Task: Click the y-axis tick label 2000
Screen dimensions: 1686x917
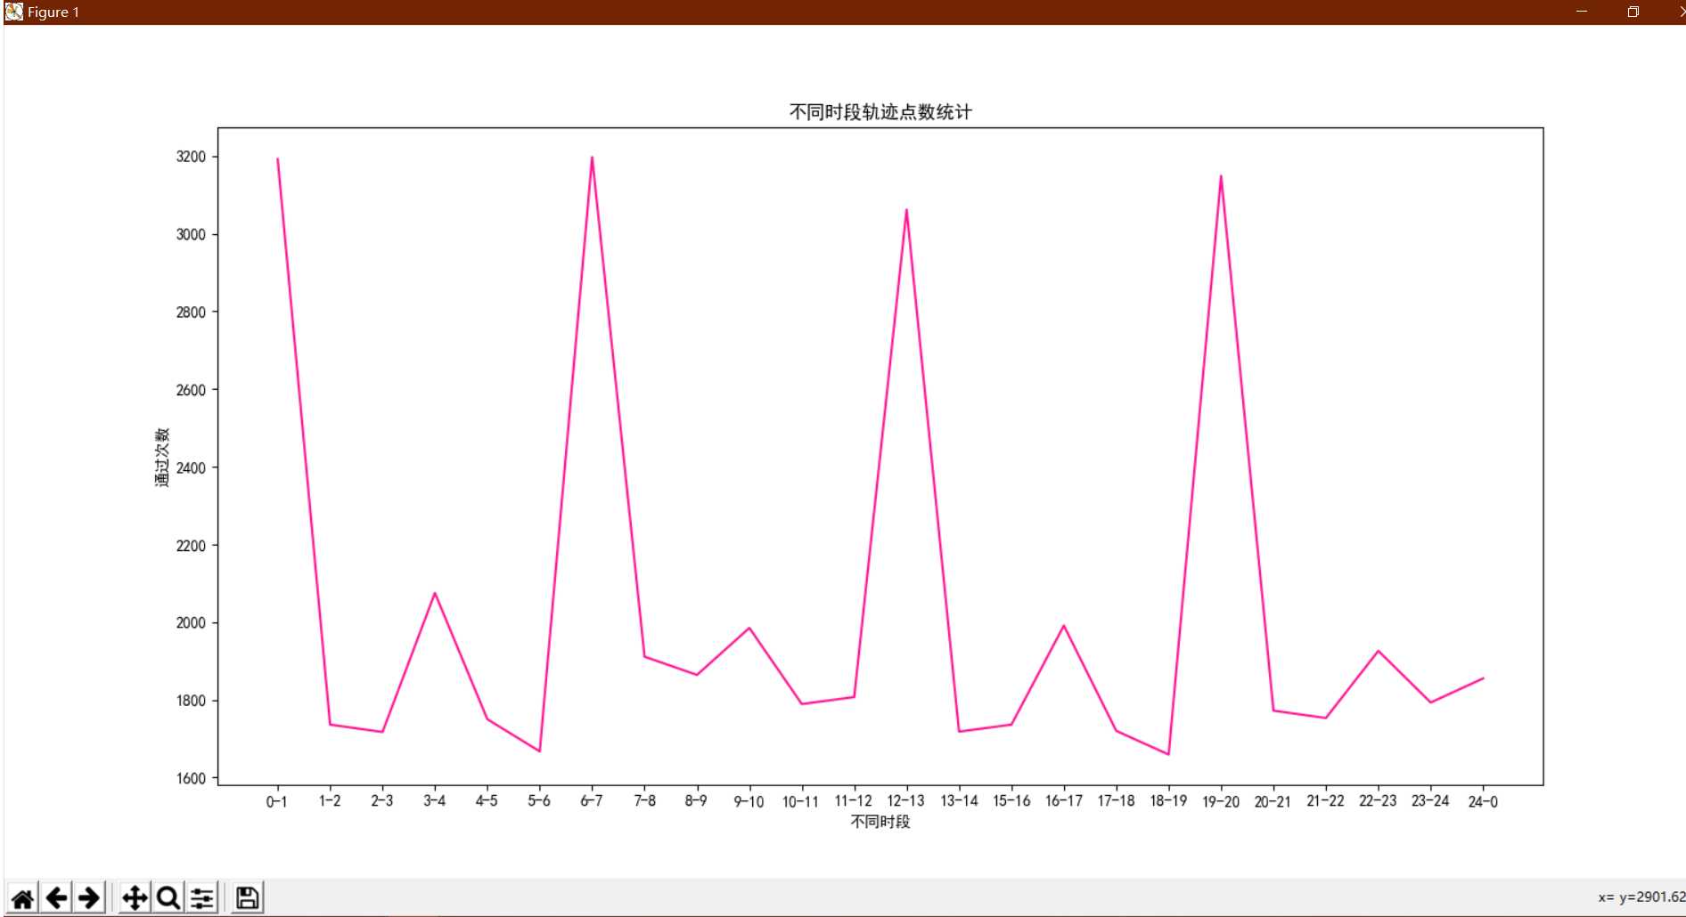Action: tap(191, 623)
